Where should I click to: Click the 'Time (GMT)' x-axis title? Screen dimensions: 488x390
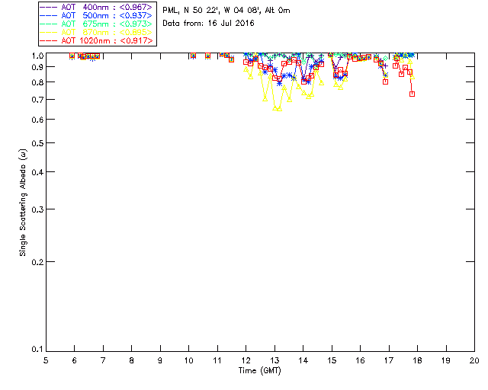260,371
